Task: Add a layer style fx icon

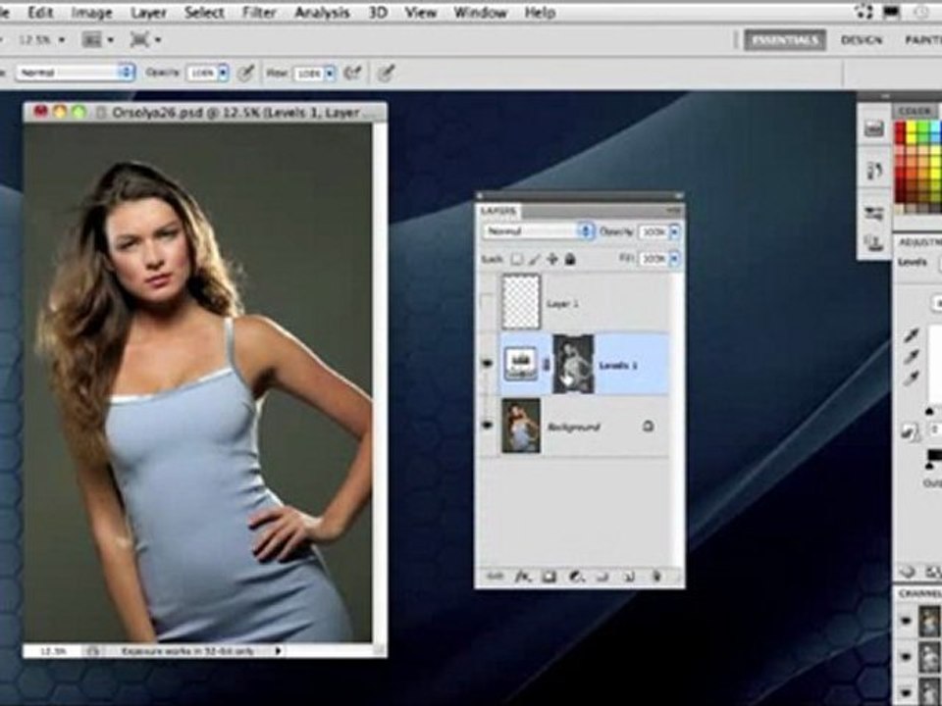Action: click(523, 577)
